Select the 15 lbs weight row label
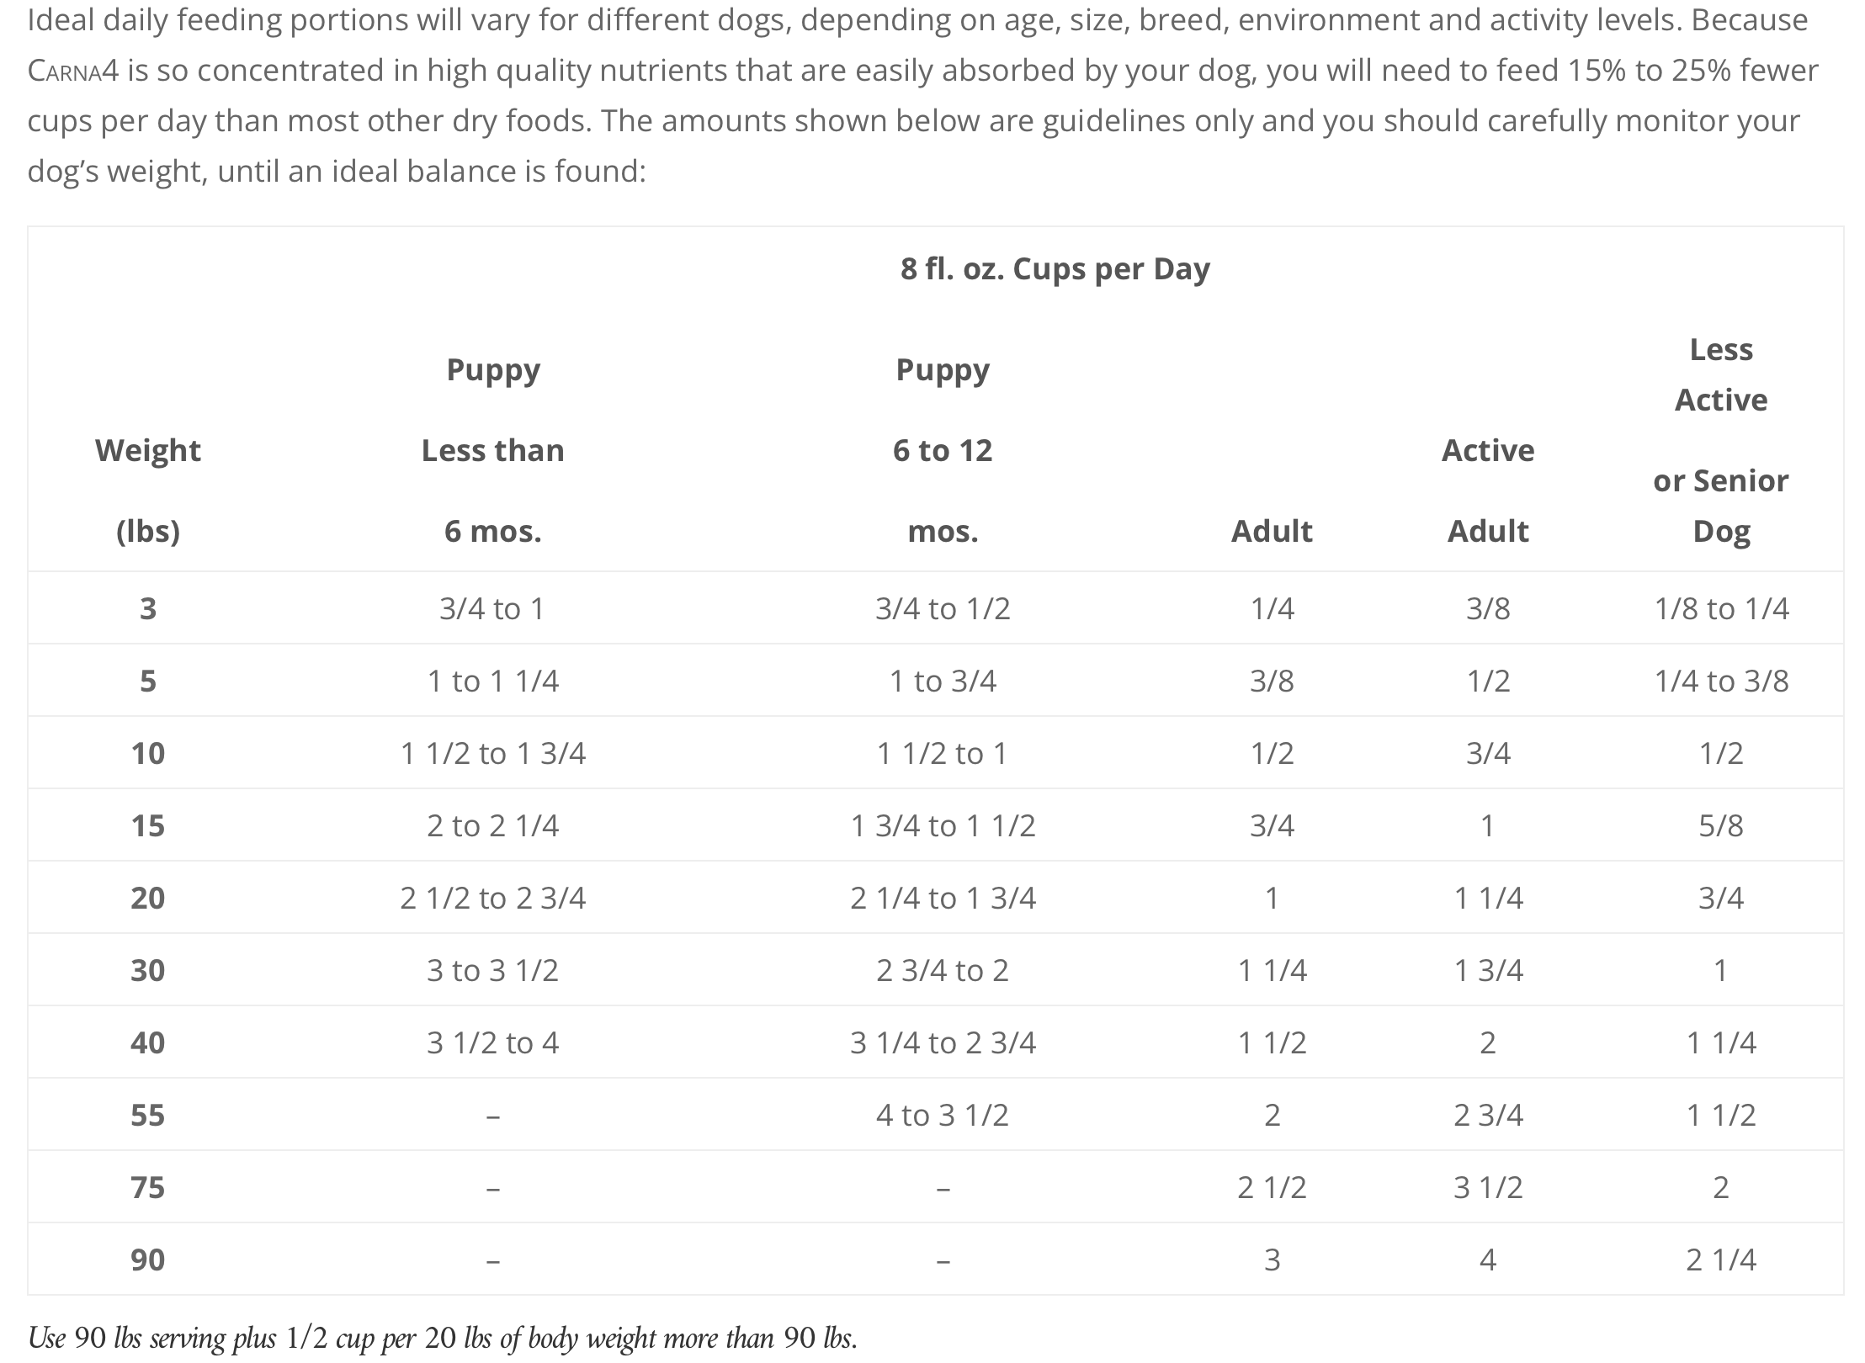This screenshot has width=1865, height=1363. click(x=148, y=825)
